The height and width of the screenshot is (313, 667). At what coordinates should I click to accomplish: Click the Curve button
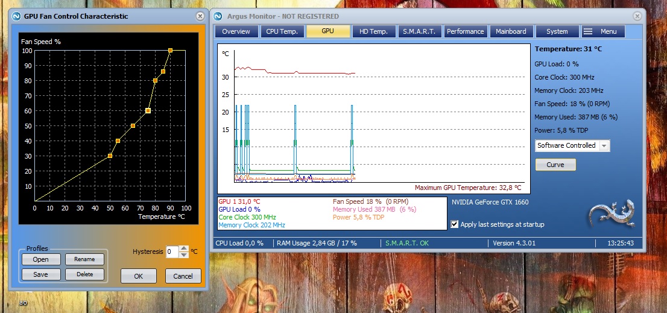click(555, 165)
